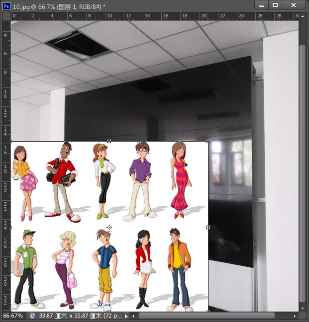Click the window resize grip at the bottom-right corner

303,316
